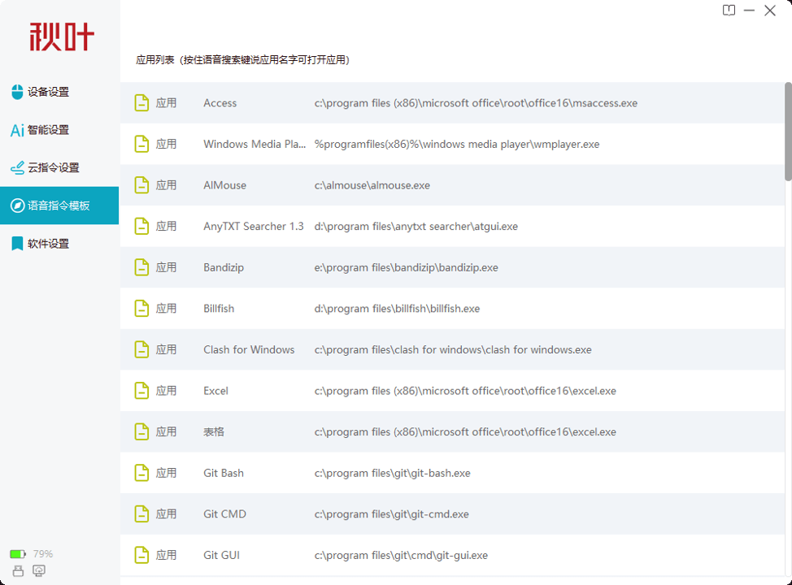Click the file icon in the AIMouse row
Viewport: 792px width, 585px height.
click(141, 185)
